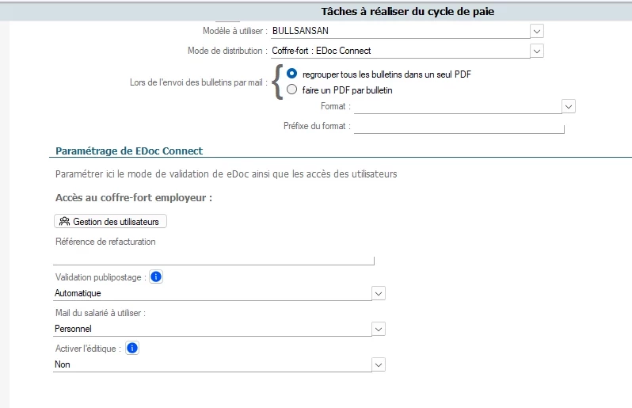Open the Activer l'éditique dropdown arrow
Image resolution: width=632 pixels, height=408 pixels.
(379, 364)
